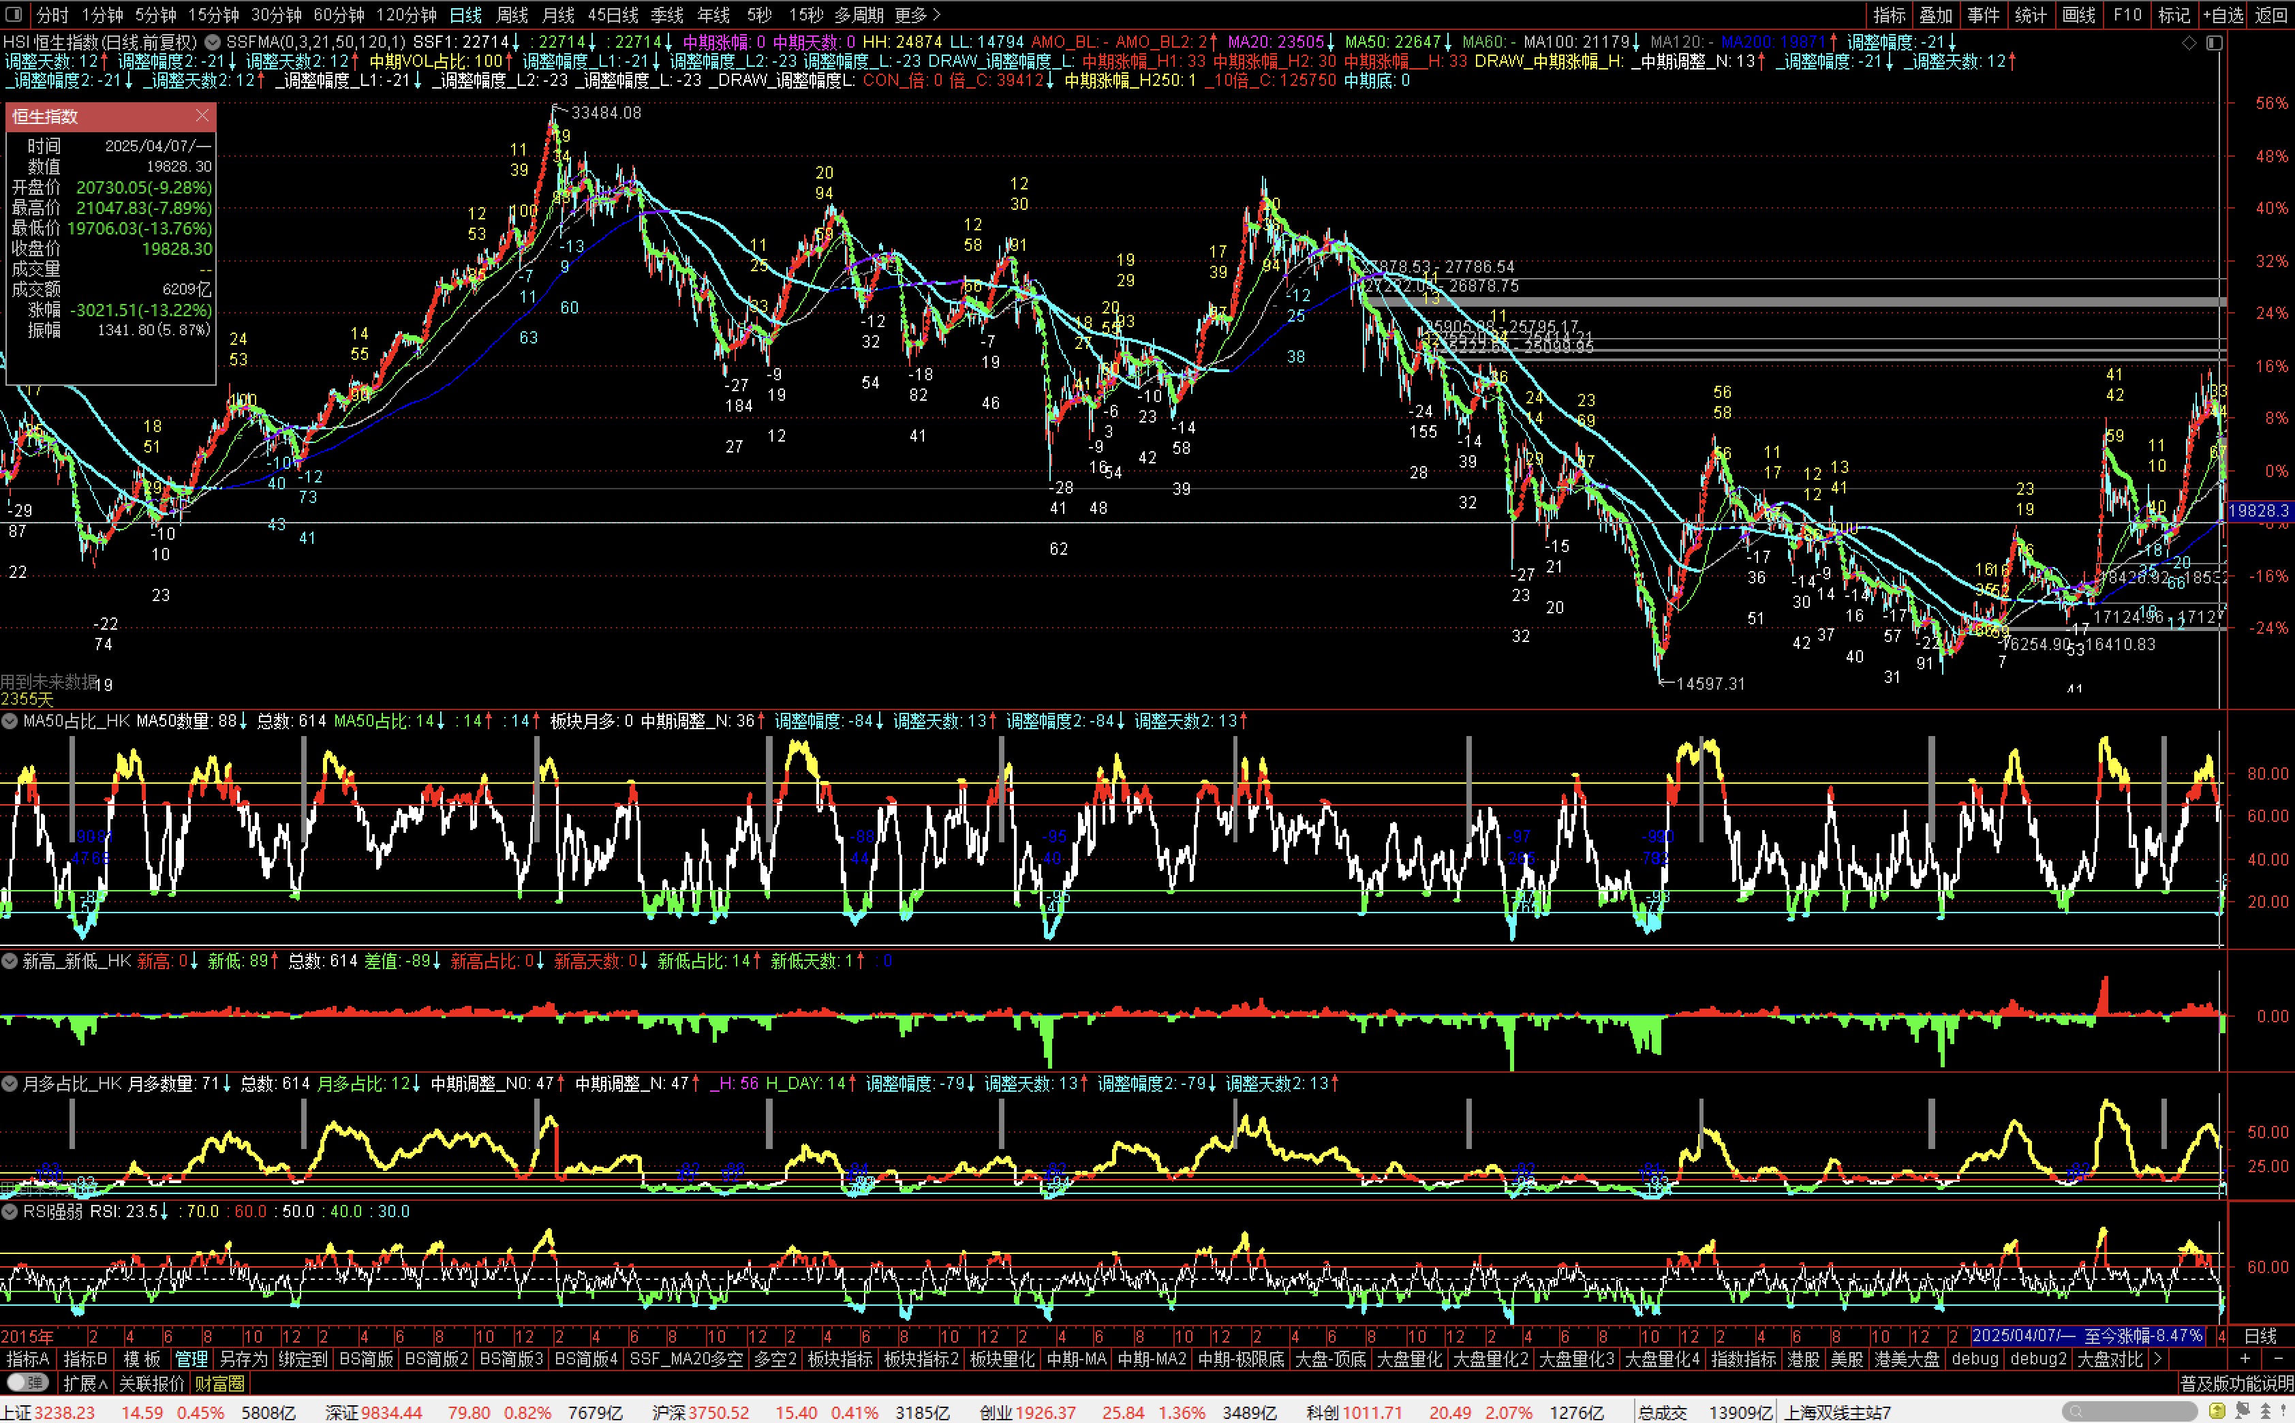Click the 标记 mark button
Image resolution: width=2295 pixels, height=1423 pixels.
[x=2174, y=14]
